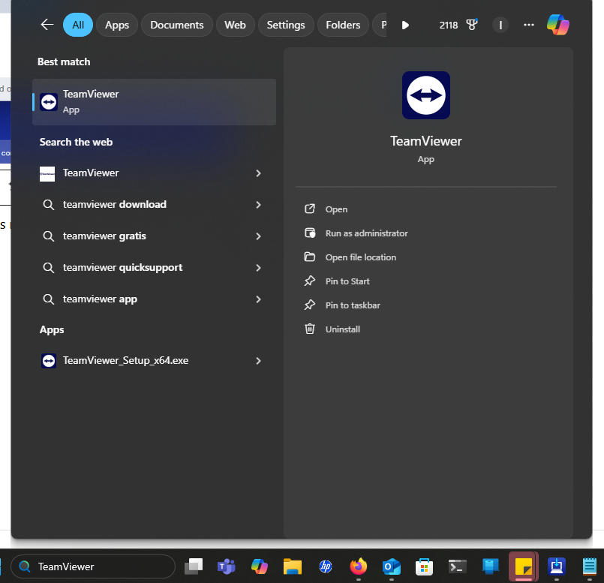
Task: Open Sticky Notes on the taskbar
Action: pyautogui.click(x=523, y=566)
